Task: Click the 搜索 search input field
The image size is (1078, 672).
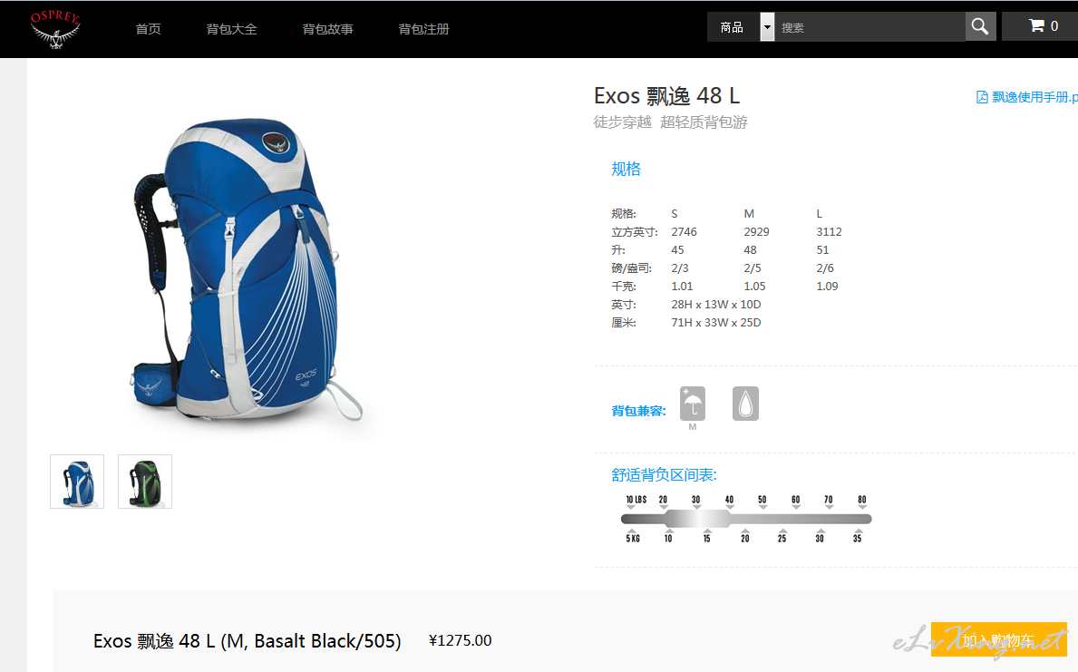Action: tap(869, 27)
